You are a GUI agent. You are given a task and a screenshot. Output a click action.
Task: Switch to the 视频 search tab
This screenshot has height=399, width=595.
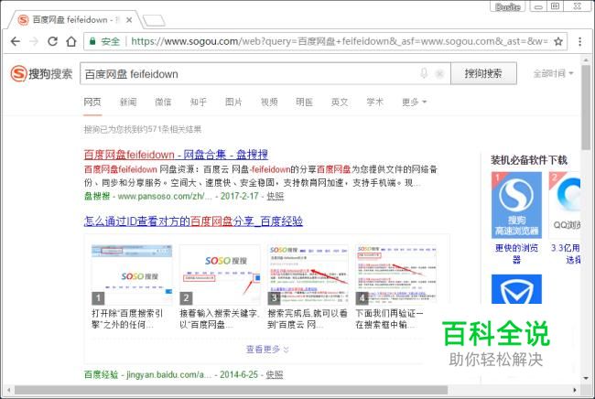pyautogui.click(x=269, y=102)
